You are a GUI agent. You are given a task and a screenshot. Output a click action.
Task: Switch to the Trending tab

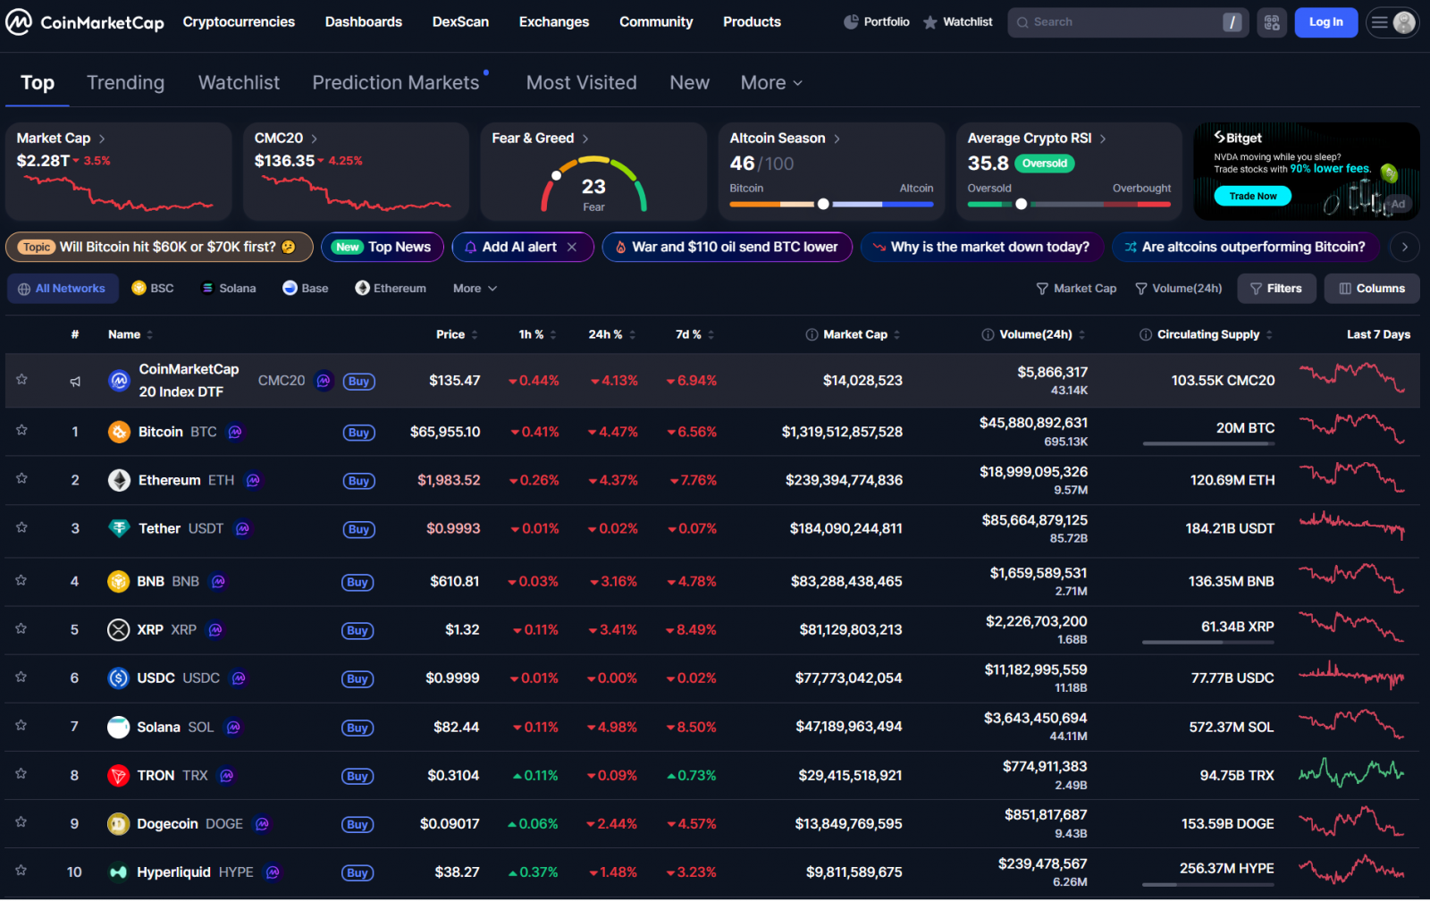(x=125, y=83)
